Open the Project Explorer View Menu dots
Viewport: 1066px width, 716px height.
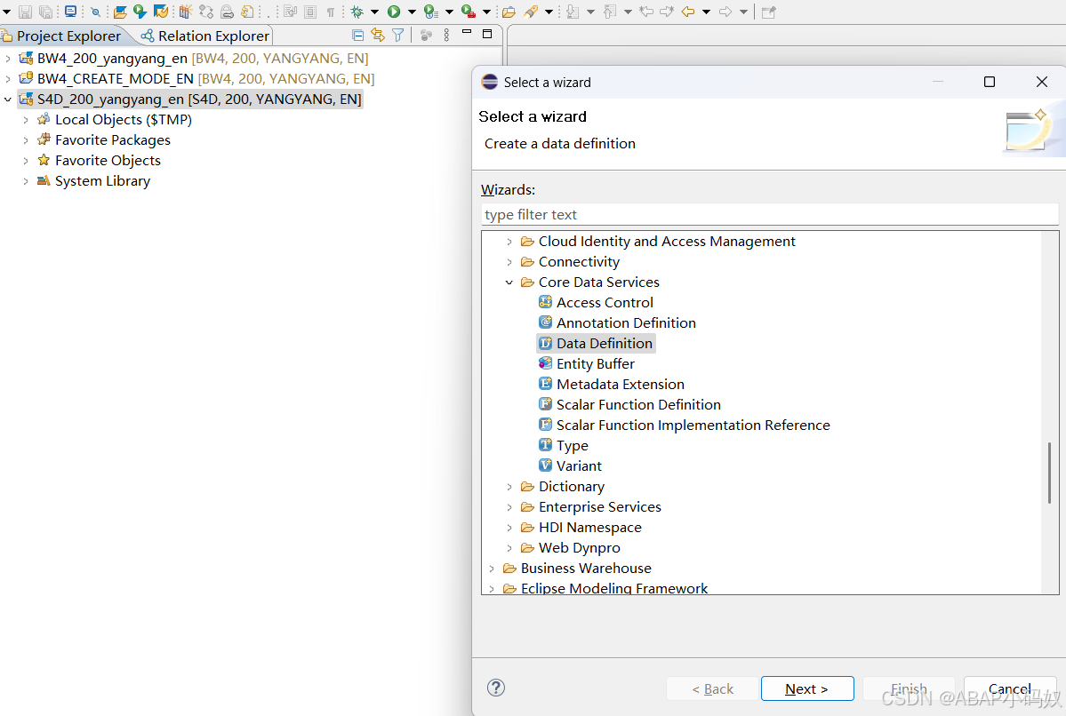[446, 35]
